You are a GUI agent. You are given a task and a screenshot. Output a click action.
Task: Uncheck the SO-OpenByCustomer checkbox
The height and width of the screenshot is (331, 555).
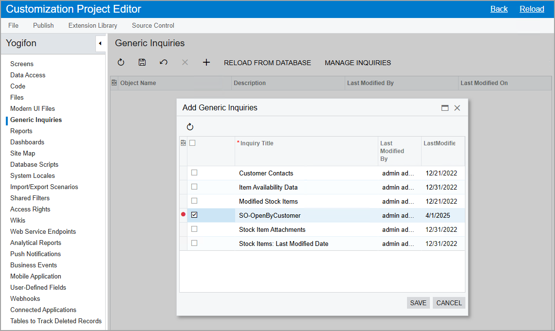(x=194, y=215)
